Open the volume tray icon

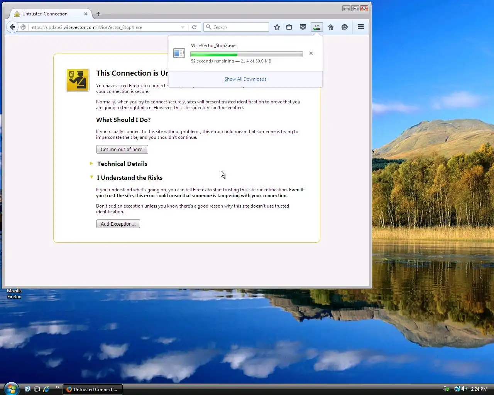click(x=464, y=389)
